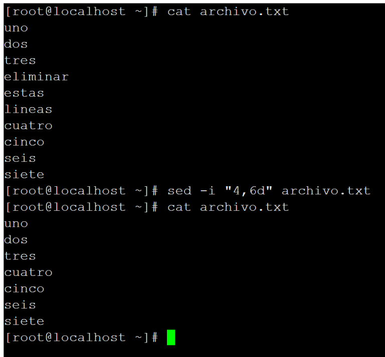Click the first tres output line
This screenshot has width=385, height=357.
pos(20,61)
